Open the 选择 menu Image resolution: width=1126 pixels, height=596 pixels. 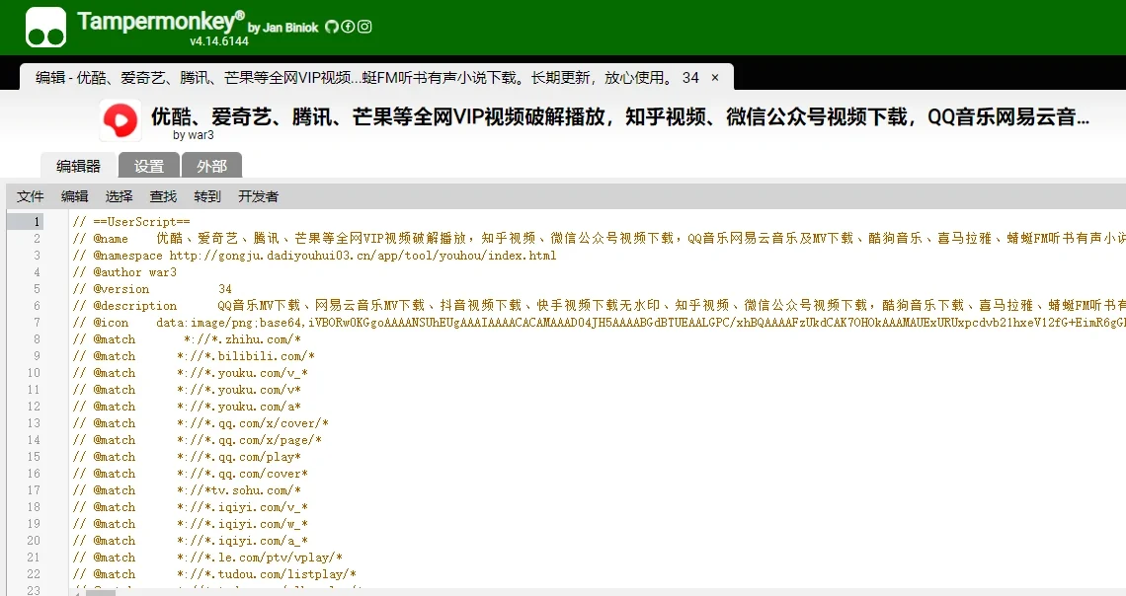click(118, 196)
